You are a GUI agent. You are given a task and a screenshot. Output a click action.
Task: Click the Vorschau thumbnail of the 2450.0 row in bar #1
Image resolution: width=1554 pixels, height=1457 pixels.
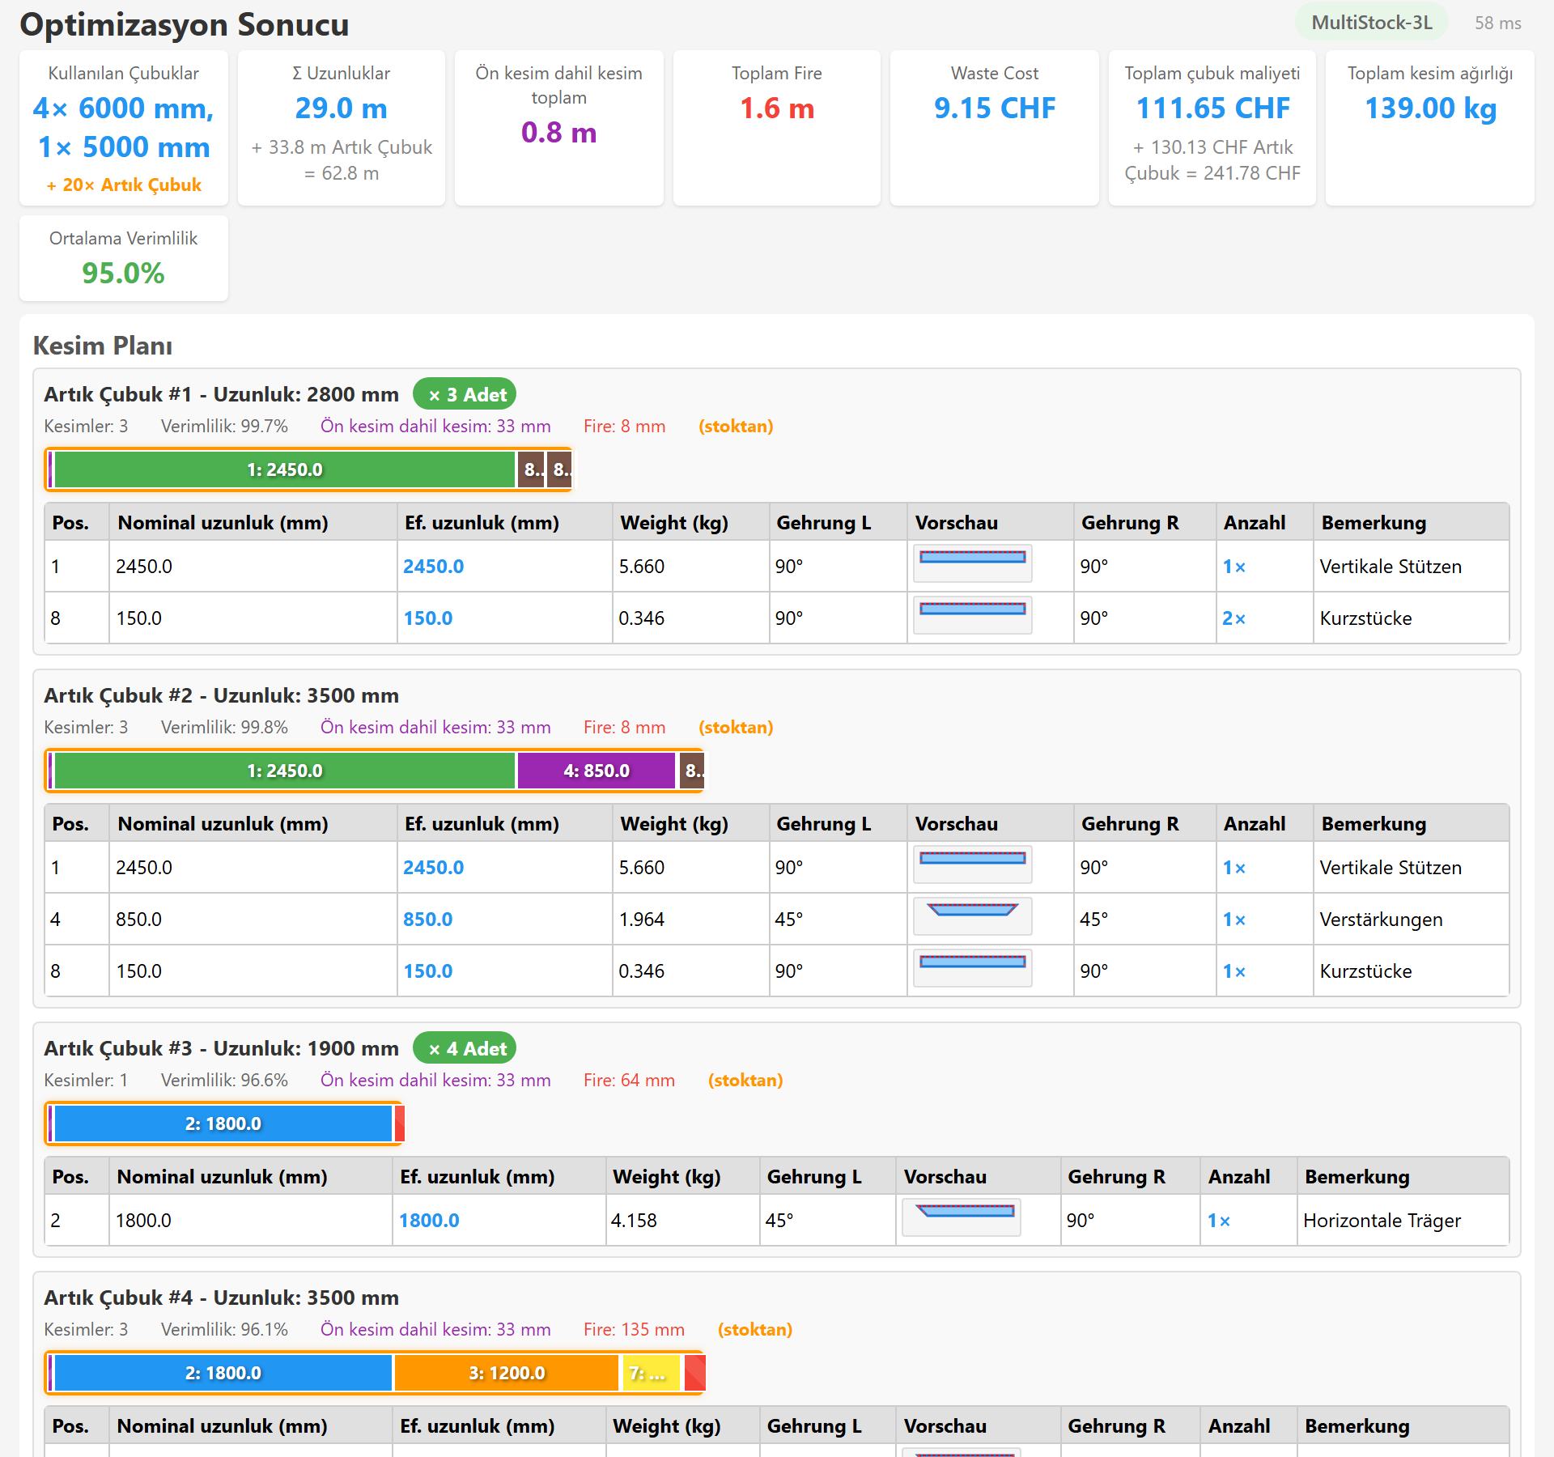pos(972,563)
